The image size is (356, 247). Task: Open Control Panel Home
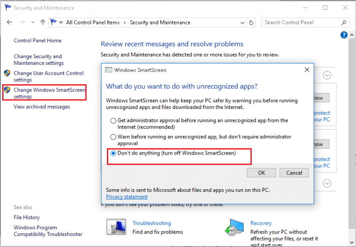tap(37, 40)
